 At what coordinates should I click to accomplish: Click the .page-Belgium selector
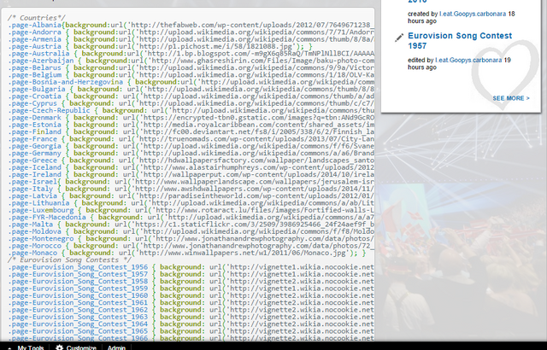click(34, 75)
